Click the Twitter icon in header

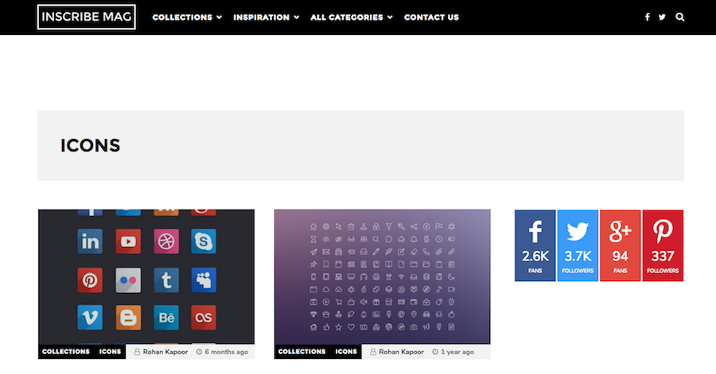662,17
